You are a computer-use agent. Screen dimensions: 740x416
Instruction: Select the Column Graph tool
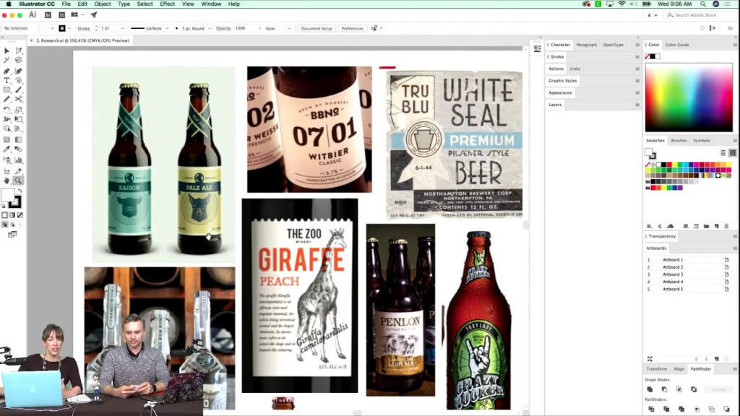coord(18,160)
